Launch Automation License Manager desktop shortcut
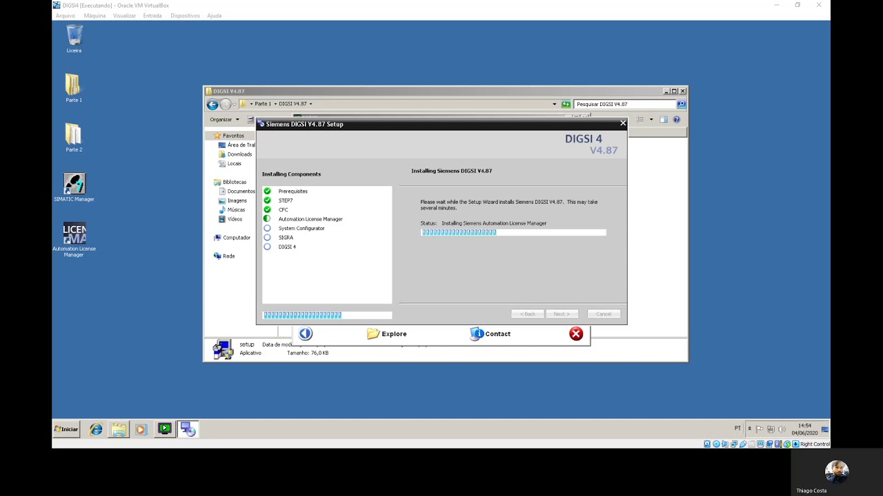This screenshot has height=496, width=883. coord(74,240)
